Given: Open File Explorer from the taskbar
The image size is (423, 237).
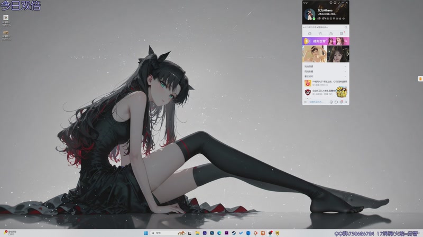Looking at the screenshot, I should [197, 233].
